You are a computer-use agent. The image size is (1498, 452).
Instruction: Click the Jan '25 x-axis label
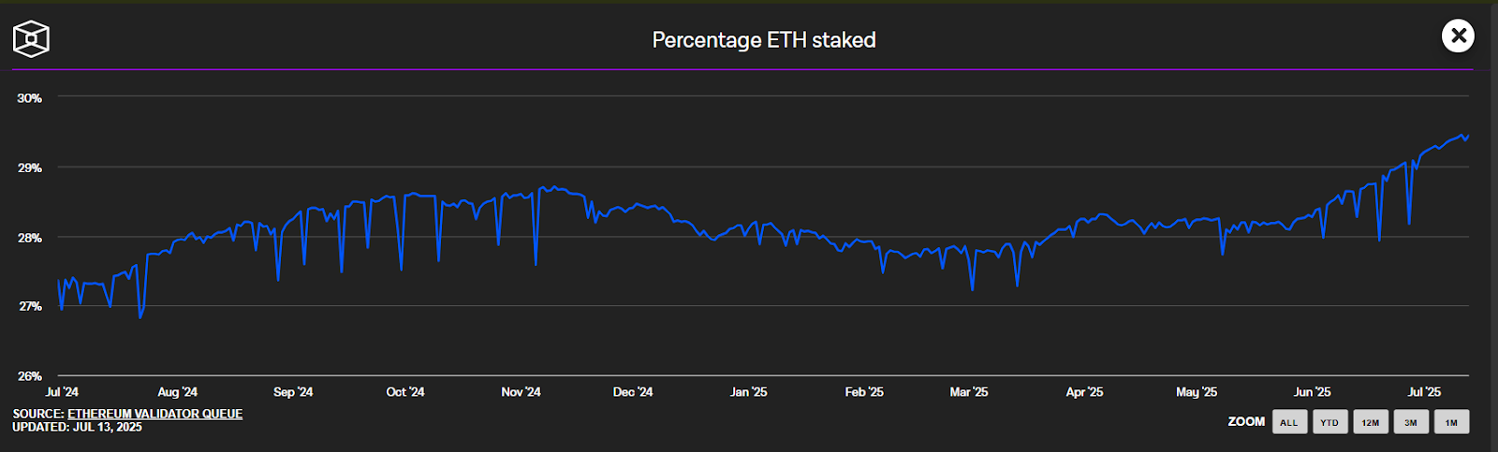[749, 392]
